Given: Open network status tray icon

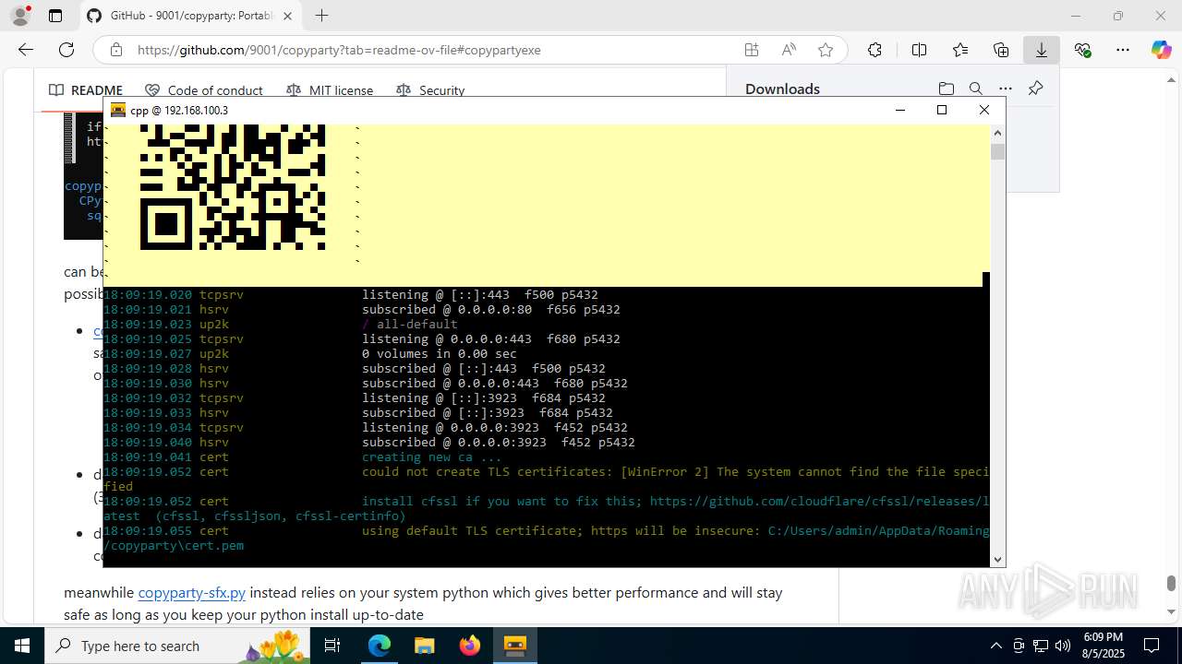Looking at the screenshot, I should point(1041,646).
